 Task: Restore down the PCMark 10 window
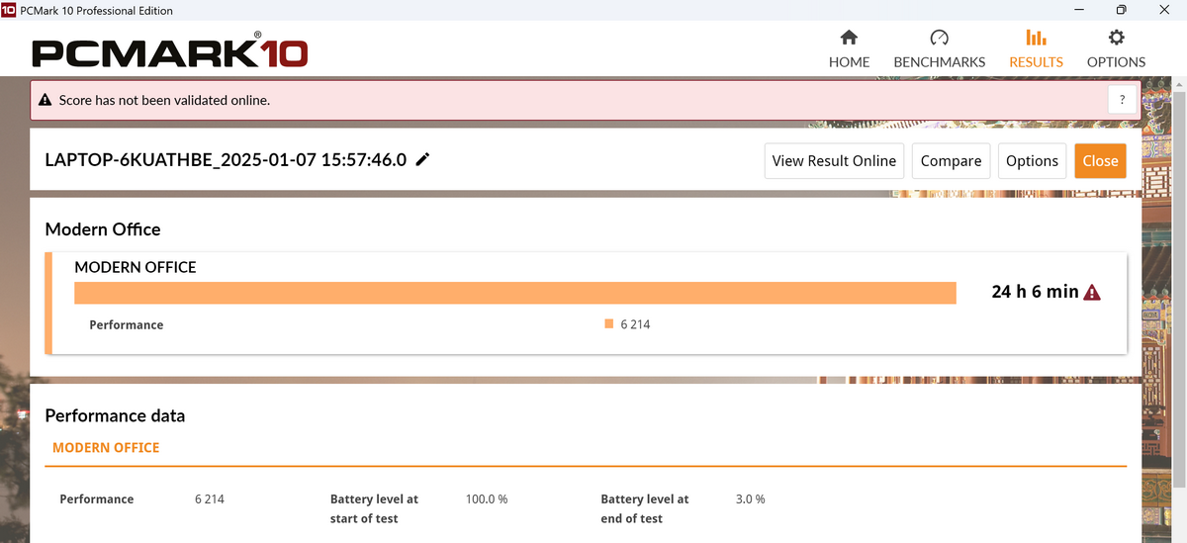(x=1121, y=10)
